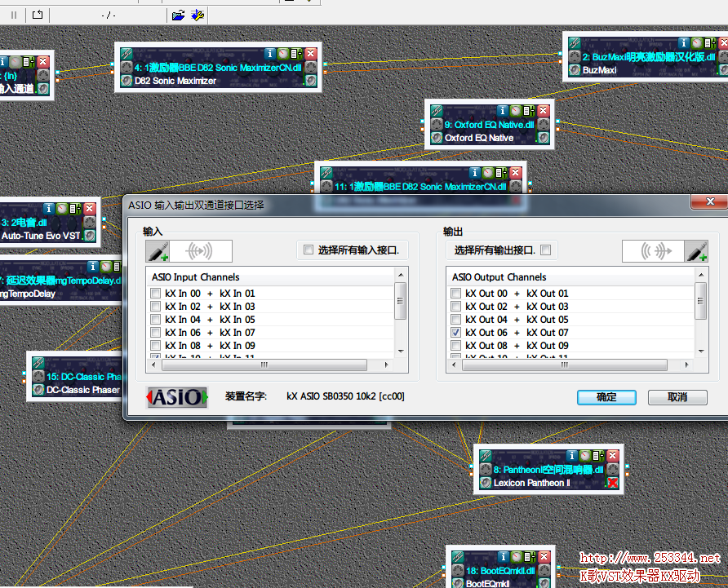
Task: Click the right arrow of the output list horizontal scrollbar
Action: coord(686,365)
